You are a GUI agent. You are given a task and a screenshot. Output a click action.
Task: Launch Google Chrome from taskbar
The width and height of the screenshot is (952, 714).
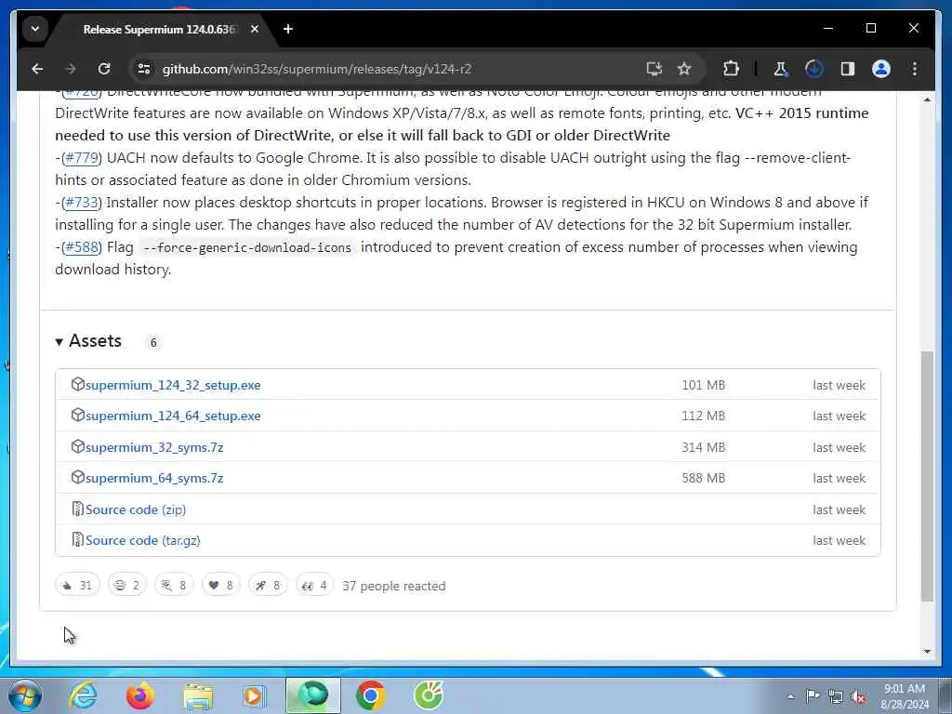click(x=370, y=695)
